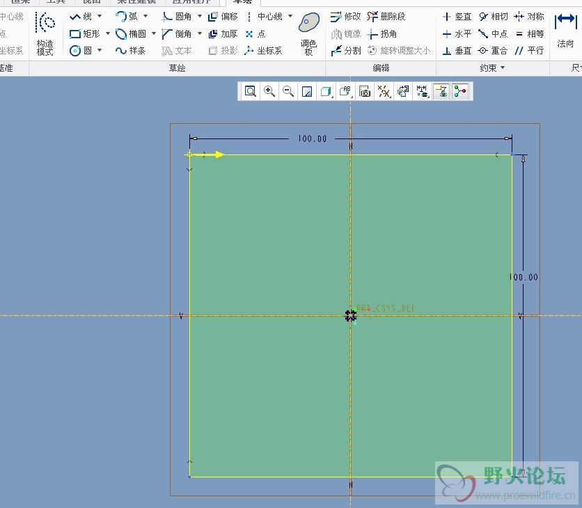Apply the Parallel (平行) constraint
Screen dimensions: 582x508
click(529, 51)
